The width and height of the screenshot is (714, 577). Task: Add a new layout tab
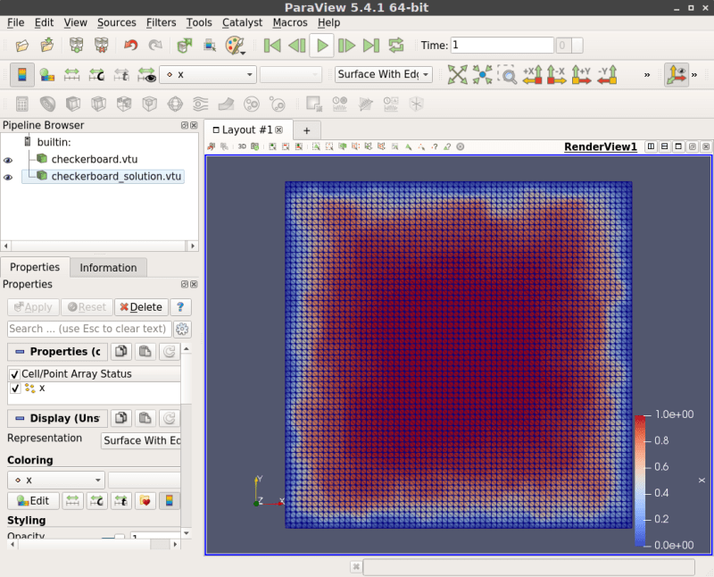(x=306, y=130)
